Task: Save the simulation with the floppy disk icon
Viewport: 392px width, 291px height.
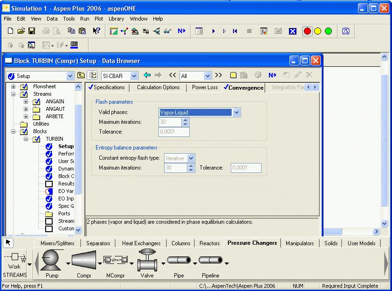Action: pyautogui.click(x=32, y=31)
